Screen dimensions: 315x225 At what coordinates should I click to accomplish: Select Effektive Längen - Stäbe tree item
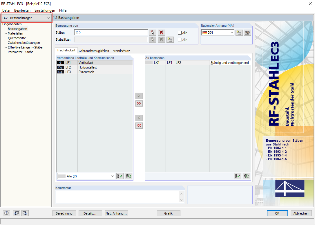coord(25,47)
